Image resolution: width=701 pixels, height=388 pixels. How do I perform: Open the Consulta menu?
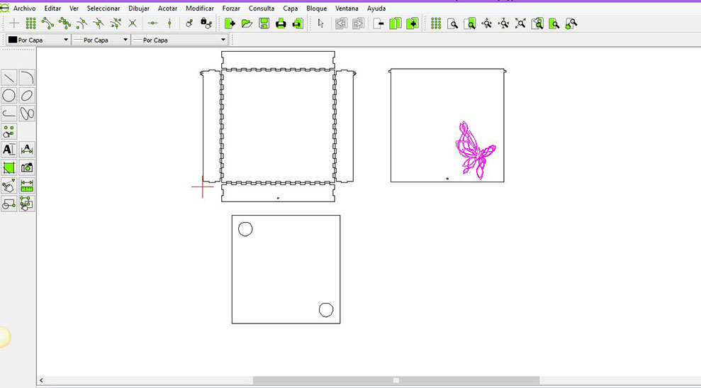[261, 8]
